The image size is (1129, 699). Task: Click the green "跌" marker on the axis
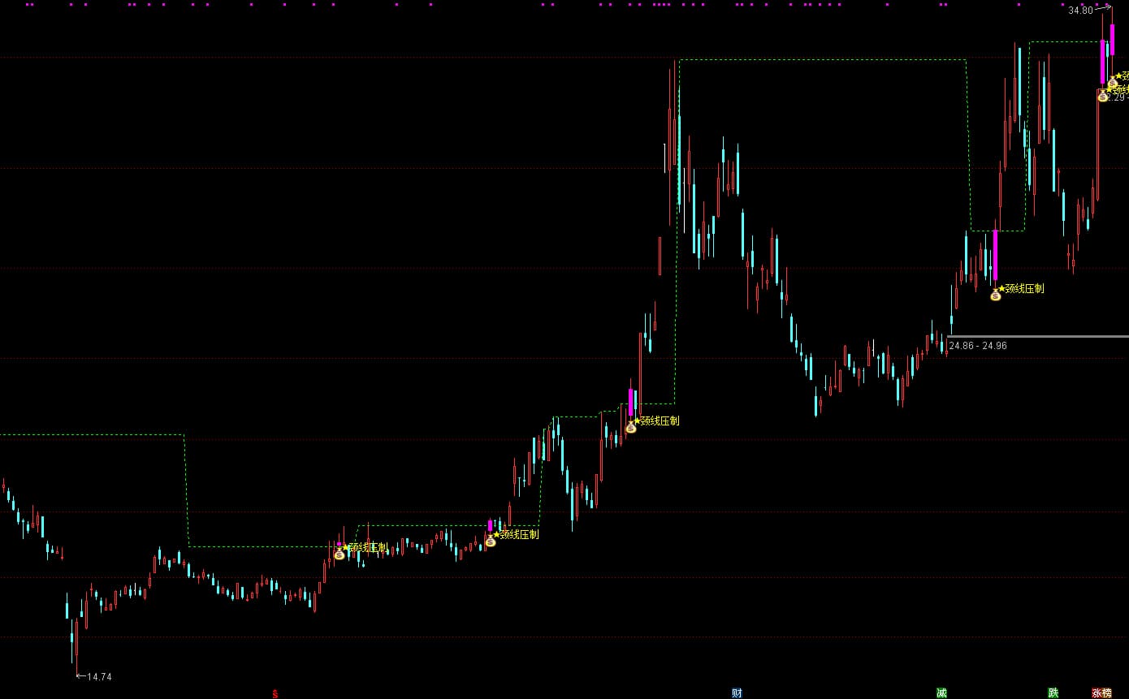pos(1053,693)
